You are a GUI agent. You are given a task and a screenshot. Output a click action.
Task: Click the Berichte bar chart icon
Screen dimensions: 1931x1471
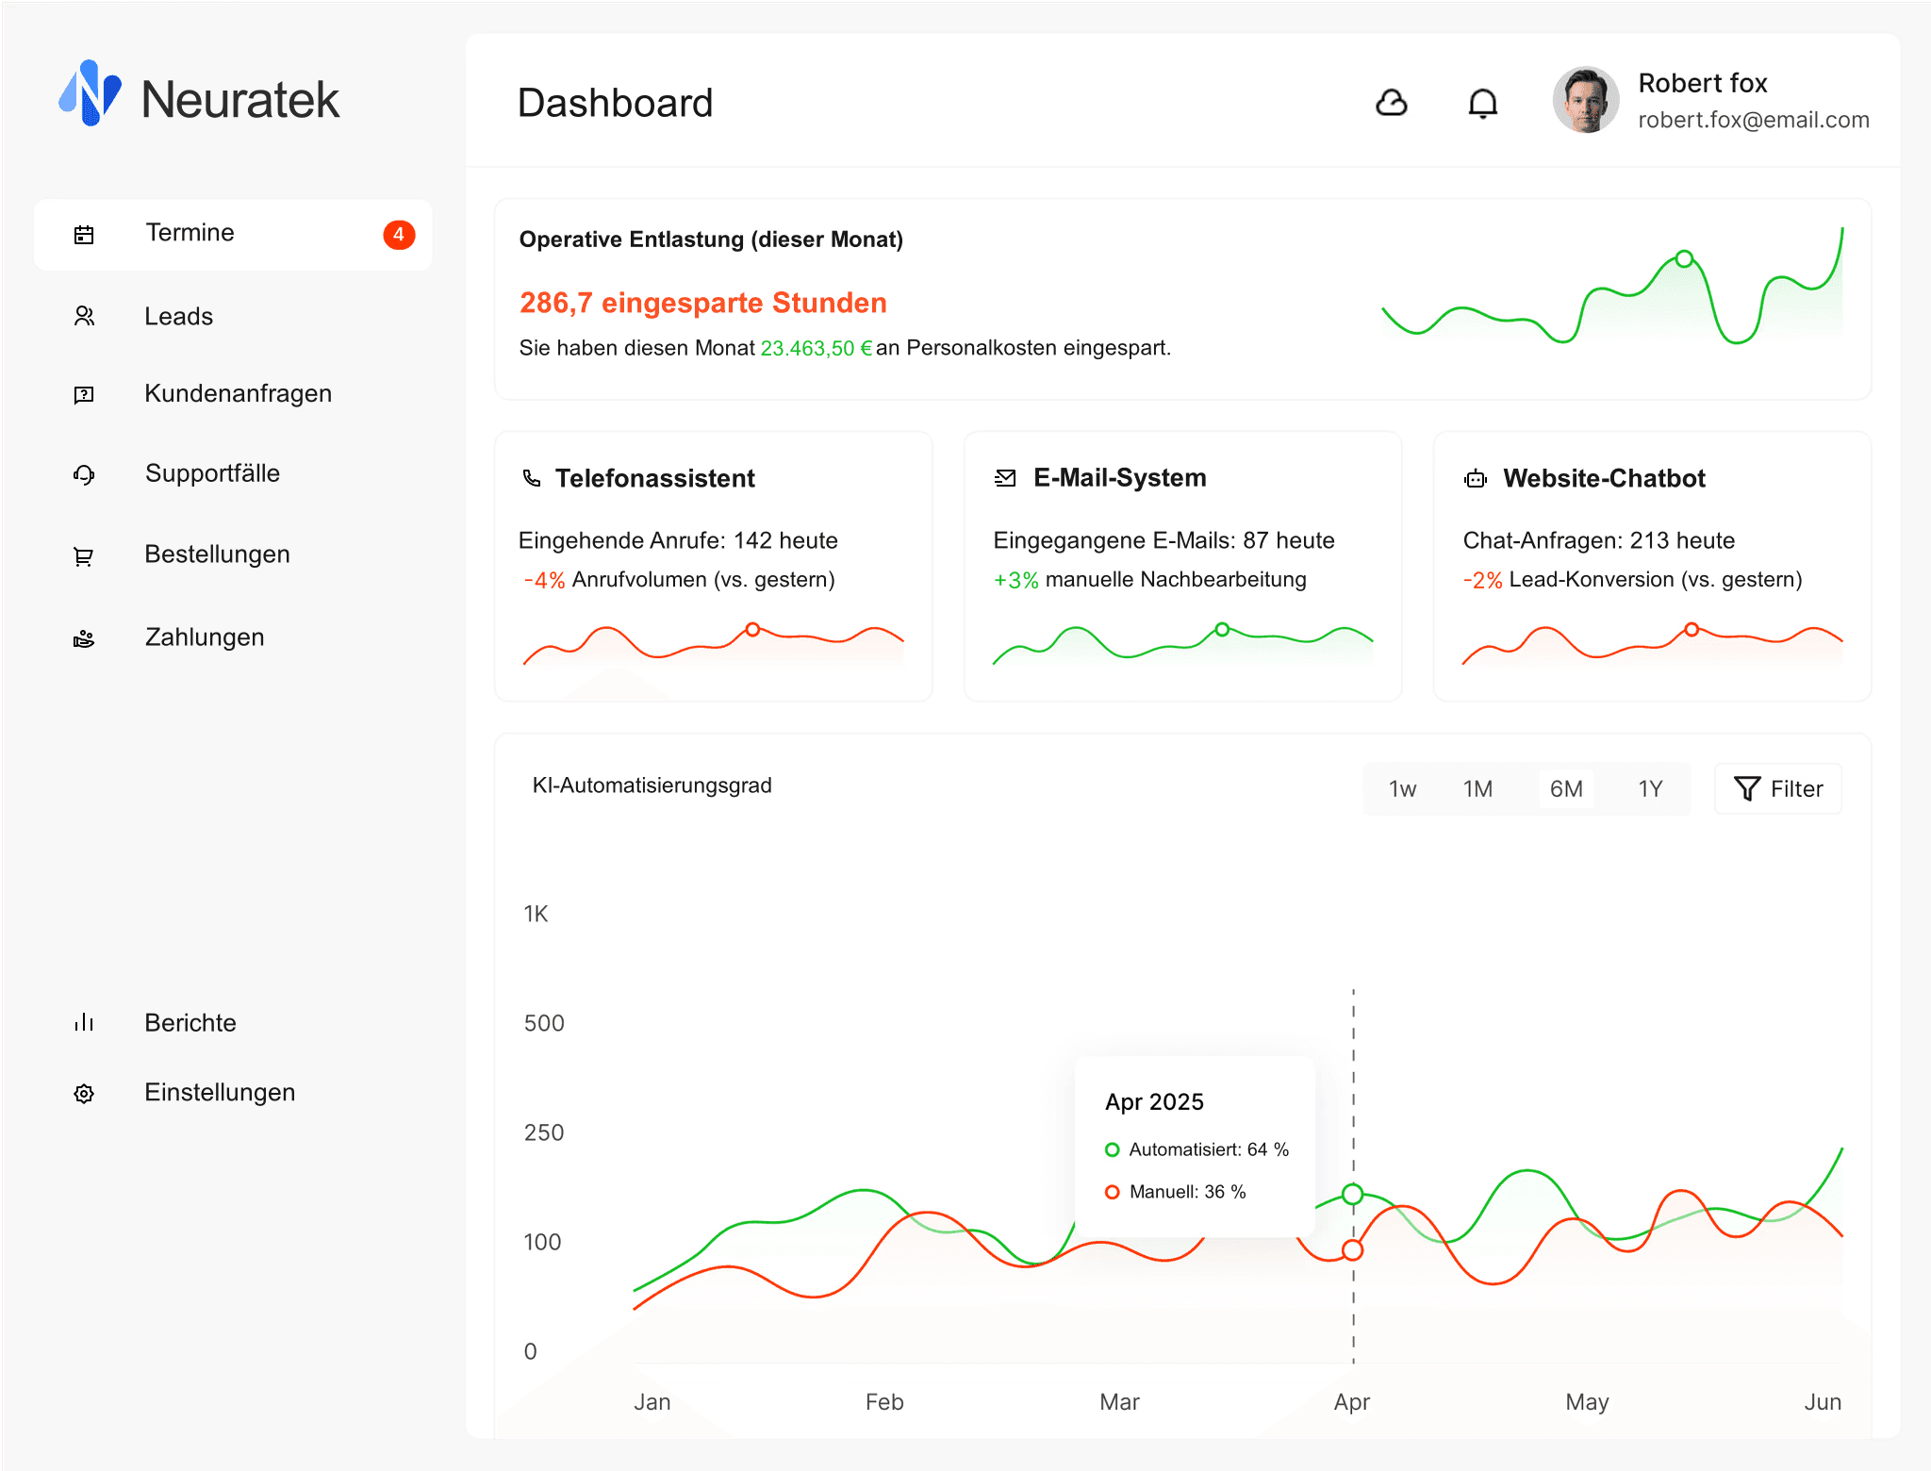[84, 1022]
